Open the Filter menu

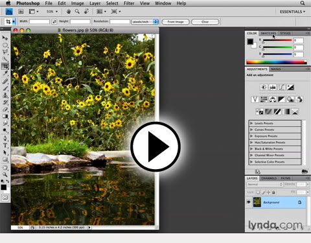pyautogui.click(x=129, y=3)
